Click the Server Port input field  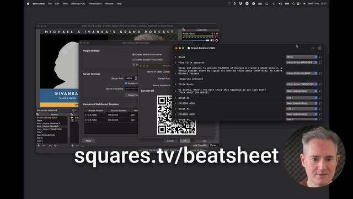tap(130, 78)
